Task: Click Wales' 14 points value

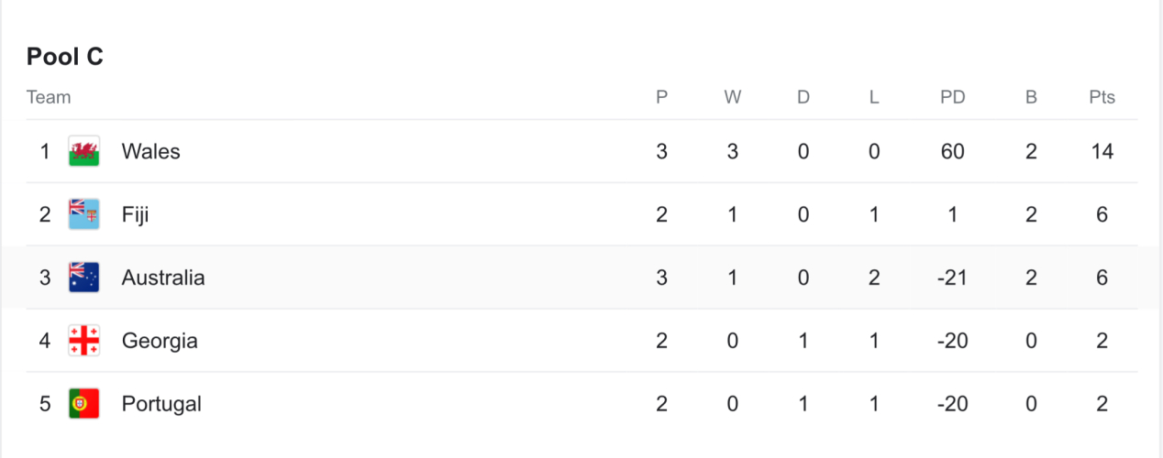Action: coord(1102,151)
